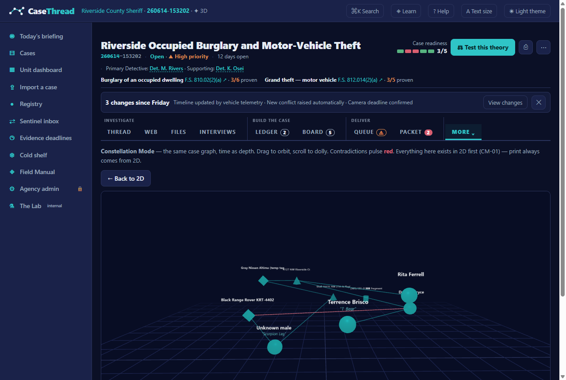Click the share icon button beside Test this theory
The height and width of the screenshot is (380, 566).
(526, 47)
